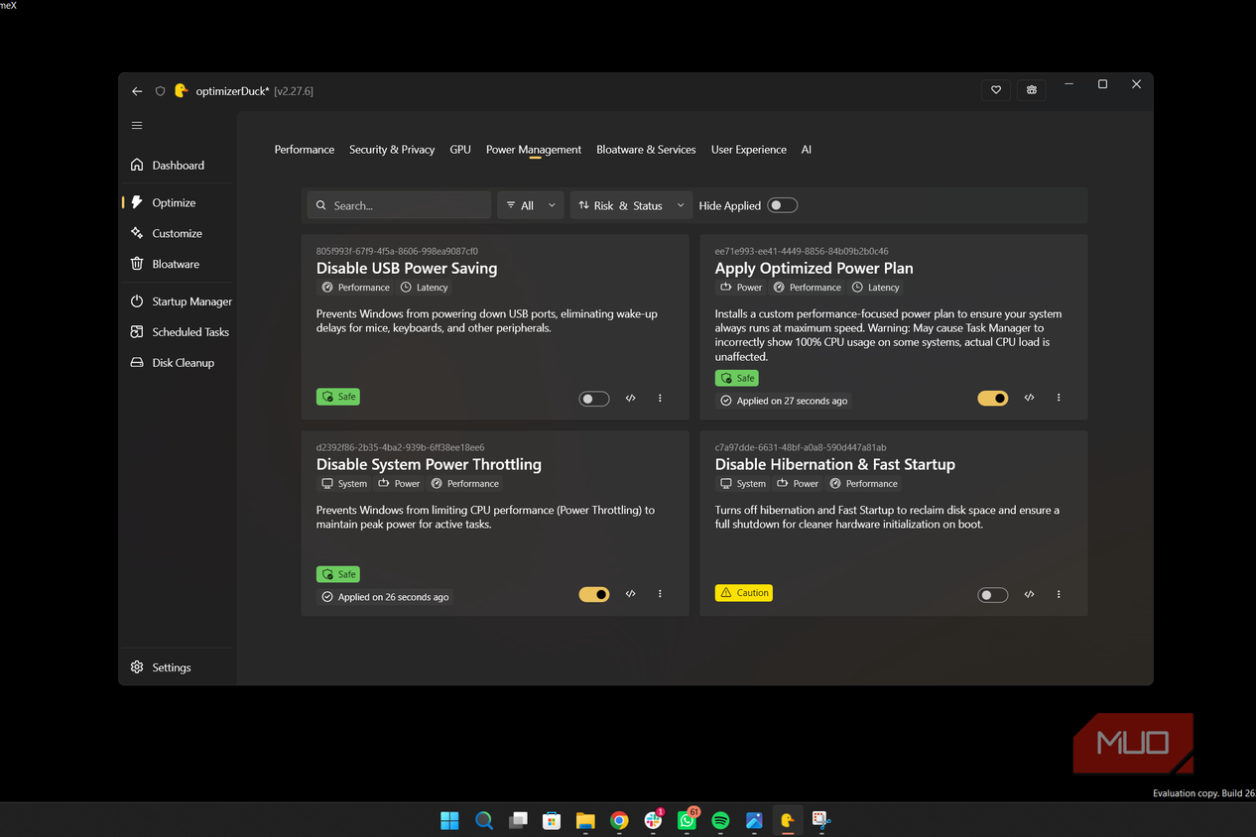Turn off Disable System Power Throttling toggle

pyautogui.click(x=594, y=594)
